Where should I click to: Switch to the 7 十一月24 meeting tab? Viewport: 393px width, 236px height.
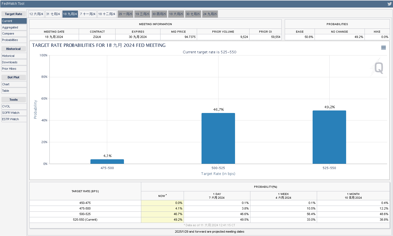88,14
